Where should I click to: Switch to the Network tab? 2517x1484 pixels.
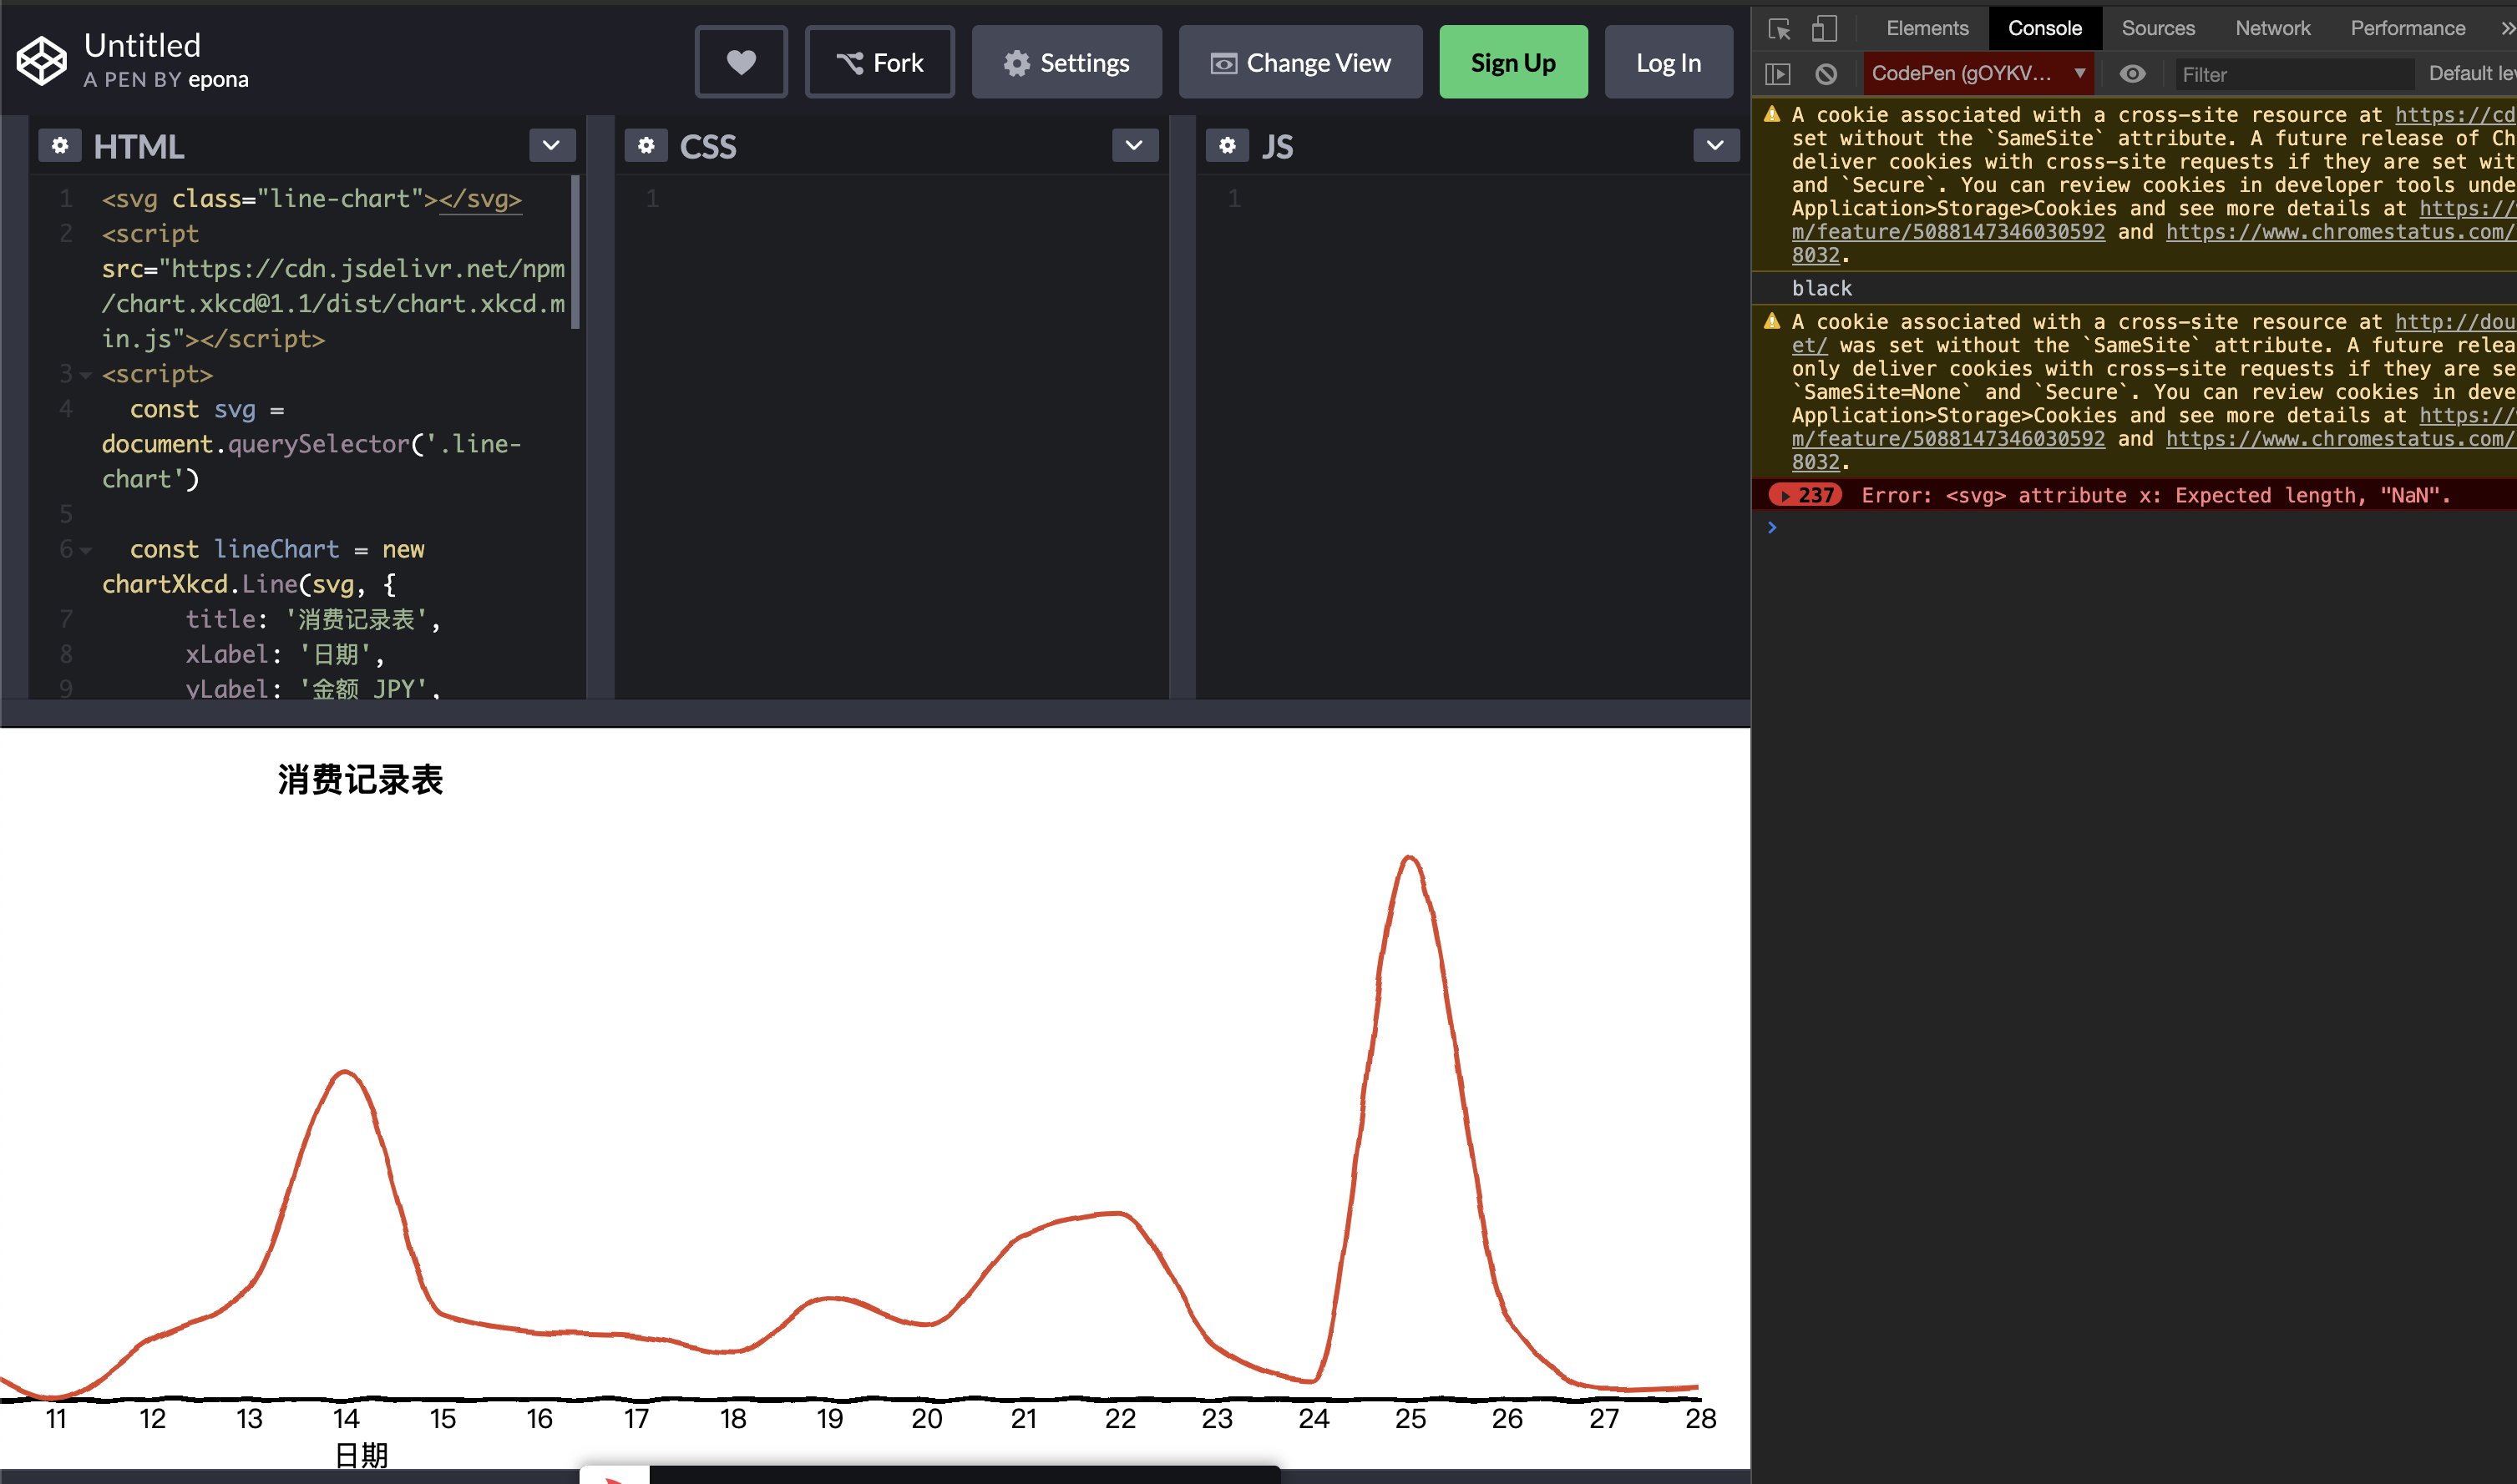point(2273,28)
